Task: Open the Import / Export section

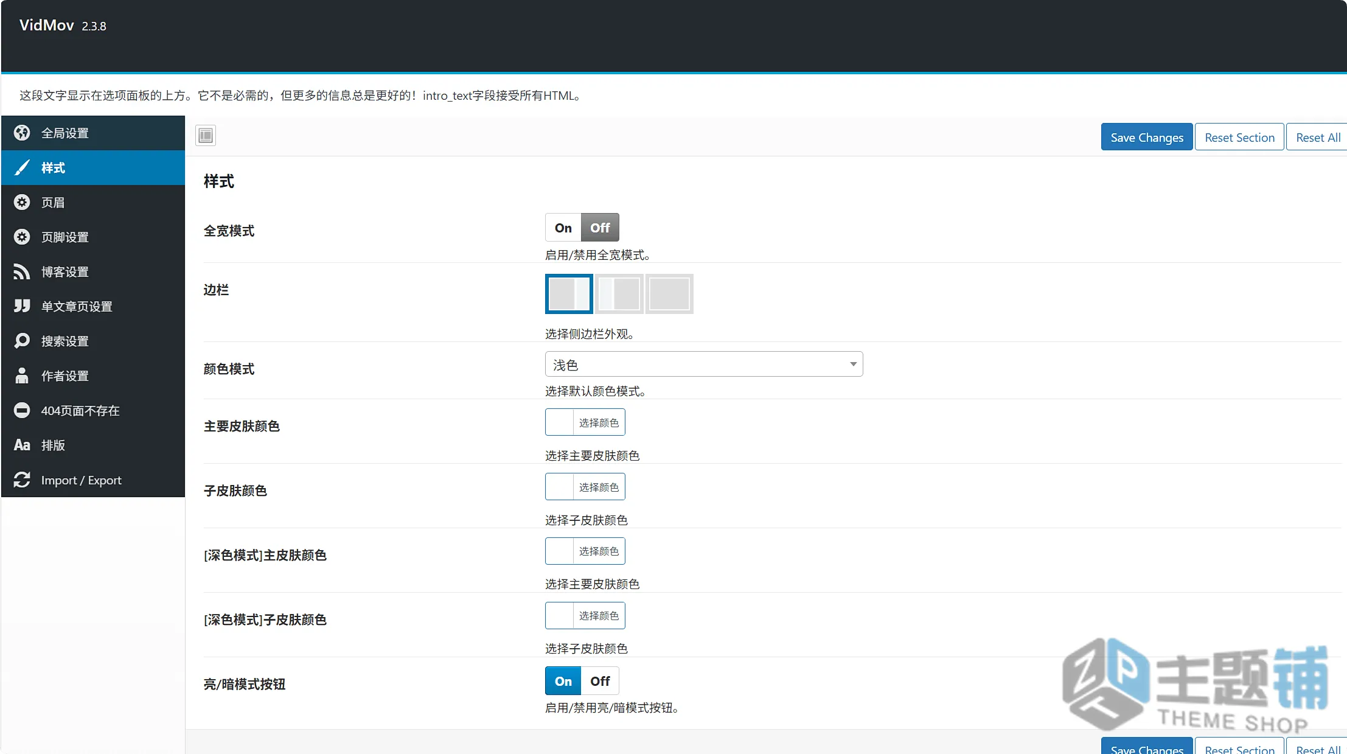Action: (x=93, y=480)
